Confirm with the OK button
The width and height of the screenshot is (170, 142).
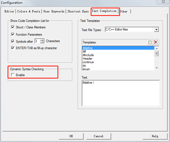[x=71, y=136]
